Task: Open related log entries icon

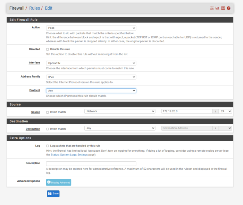Action: 223,8
